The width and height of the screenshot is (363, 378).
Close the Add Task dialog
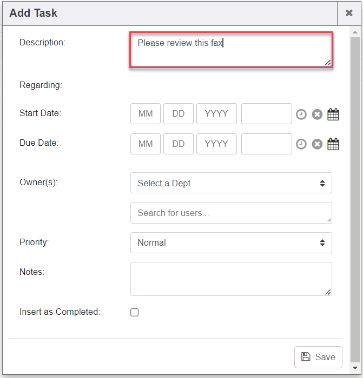[x=349, y=13]
